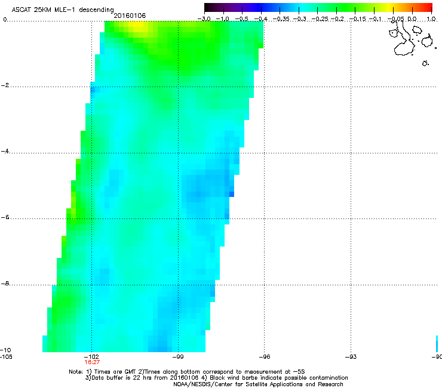Select the latitude label "-4"
The height and width of the screenshot is (388, 442).
5,151
